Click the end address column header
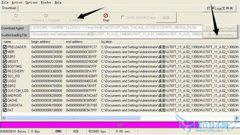The image size is (240, 135). [81, 41]
